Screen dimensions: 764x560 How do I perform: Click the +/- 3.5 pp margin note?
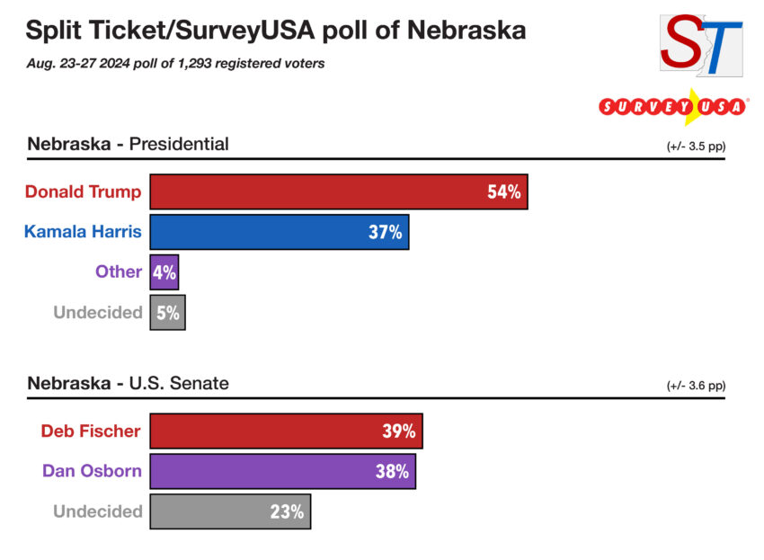[695, 146]
